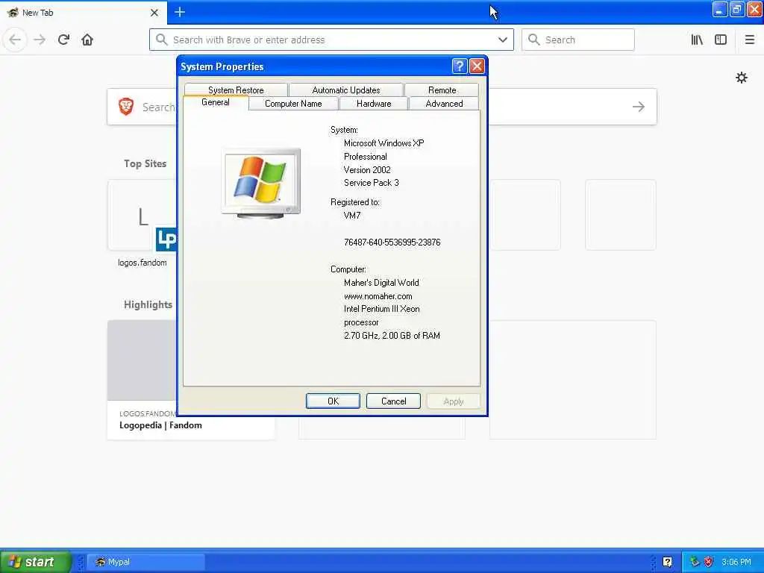
Task: Click the help question mark in title bar
Action: point(460,66)
